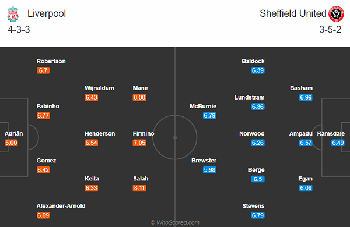The height and width of the screenshot is (227, 350).
Task: Select player McBurnie on the pitch
Action: 203,107
